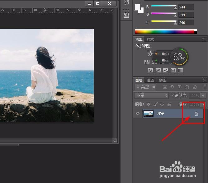
Task: Click the R value field
Action: click(x=186, y=7)
